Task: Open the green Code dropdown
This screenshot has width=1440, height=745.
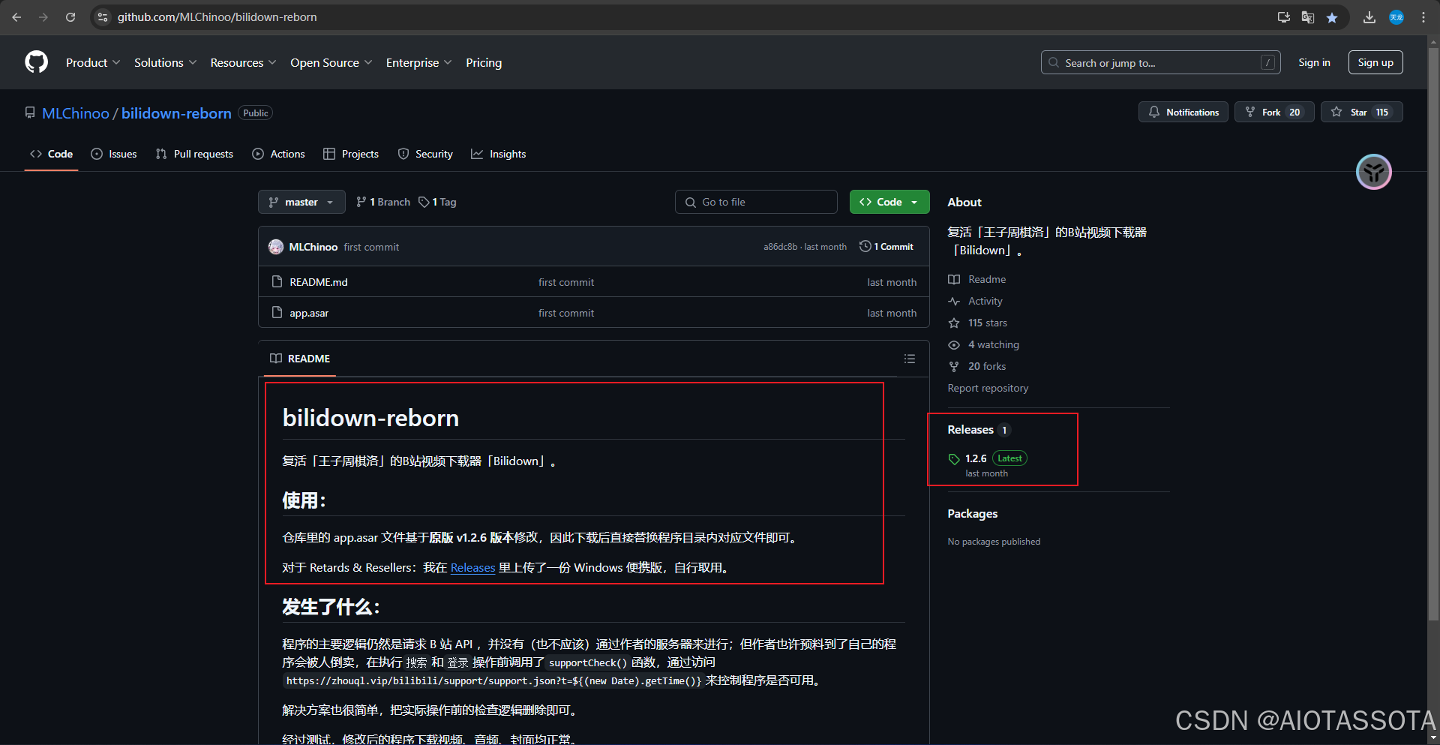Action: (x=889, y=202)
